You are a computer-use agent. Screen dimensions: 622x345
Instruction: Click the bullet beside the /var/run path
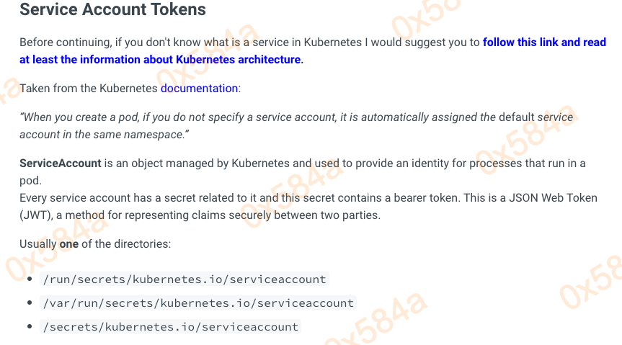click(x=30, y=303)
